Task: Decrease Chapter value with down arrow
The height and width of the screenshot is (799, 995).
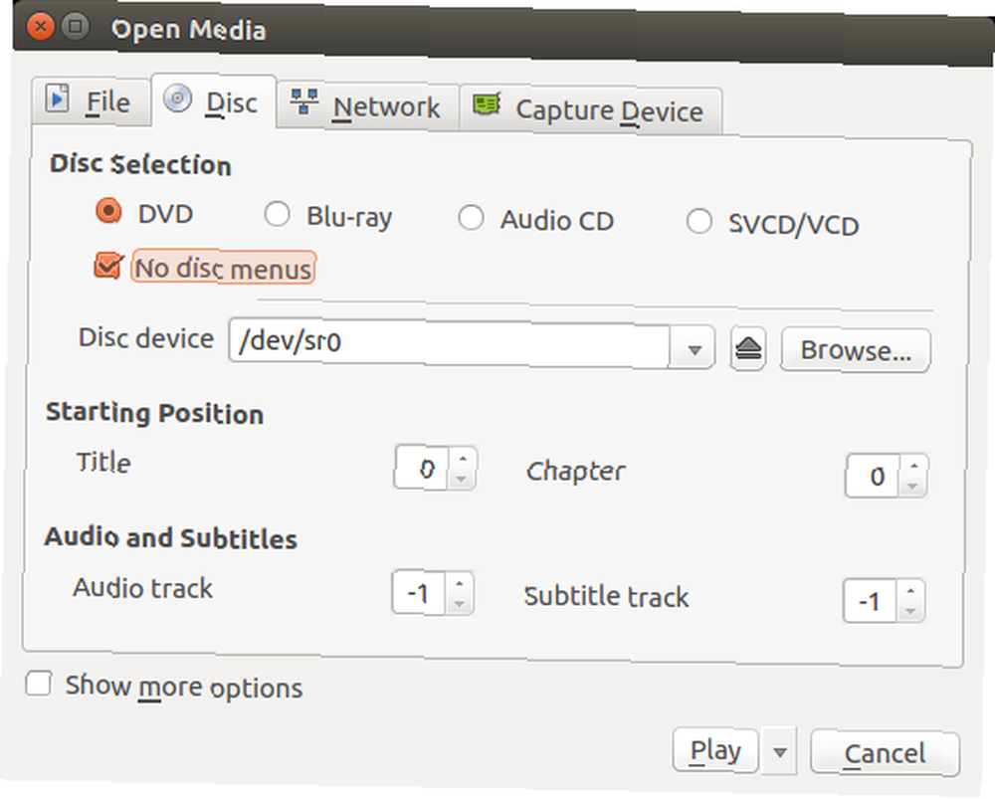Action: pyautogui.click(x=913, y=487)
